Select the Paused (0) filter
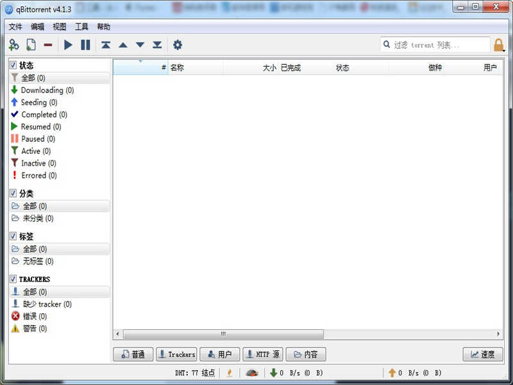The image size is (513, 385). pos(60,139)
